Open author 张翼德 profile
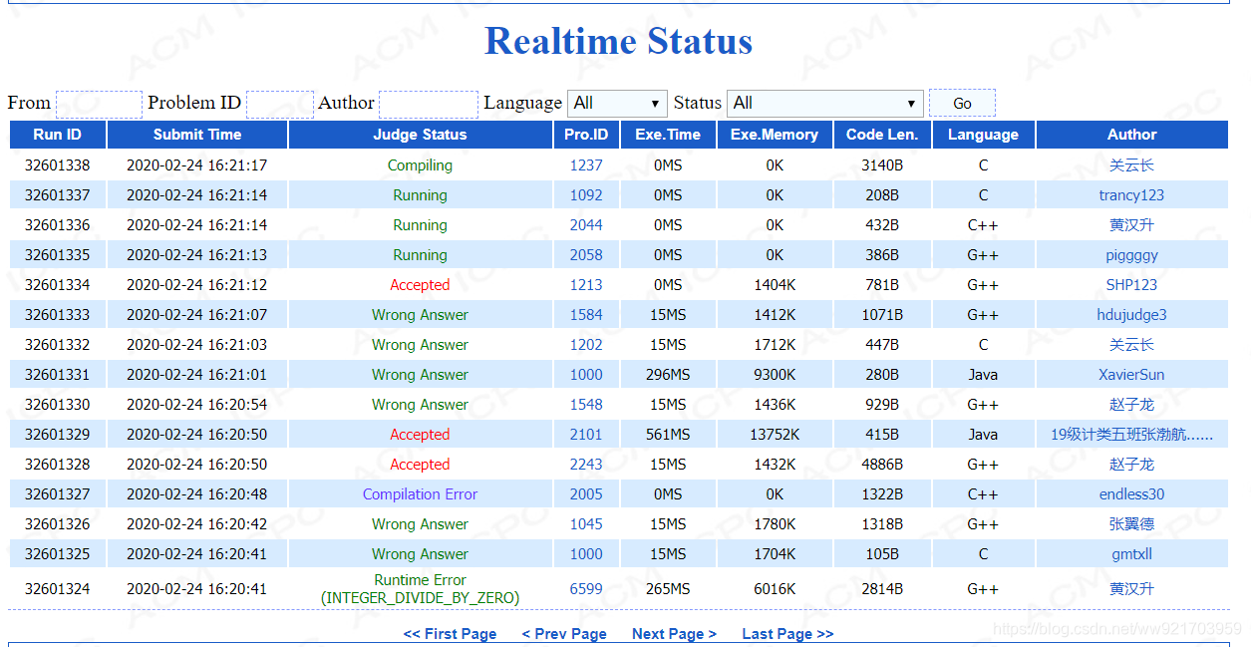The image size is (1251, 647). 1131,524
